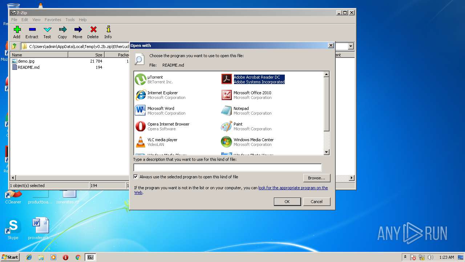Select Windows Media Center program
Screen dimensions: 465x262
click(248, 142)
